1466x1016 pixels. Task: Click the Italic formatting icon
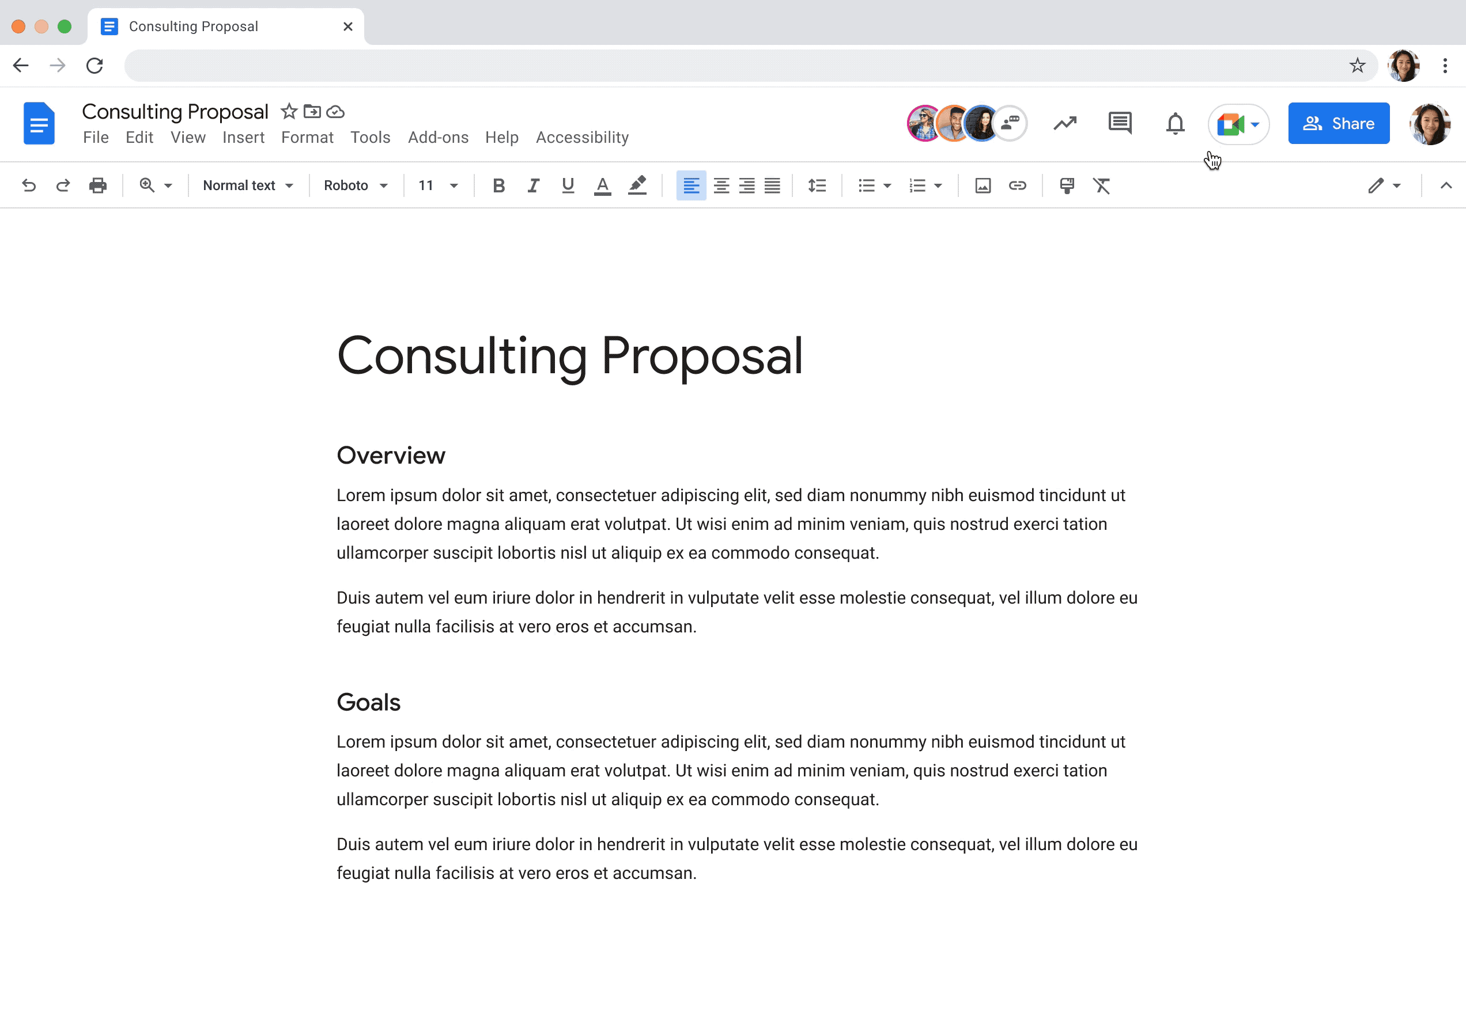532,186
